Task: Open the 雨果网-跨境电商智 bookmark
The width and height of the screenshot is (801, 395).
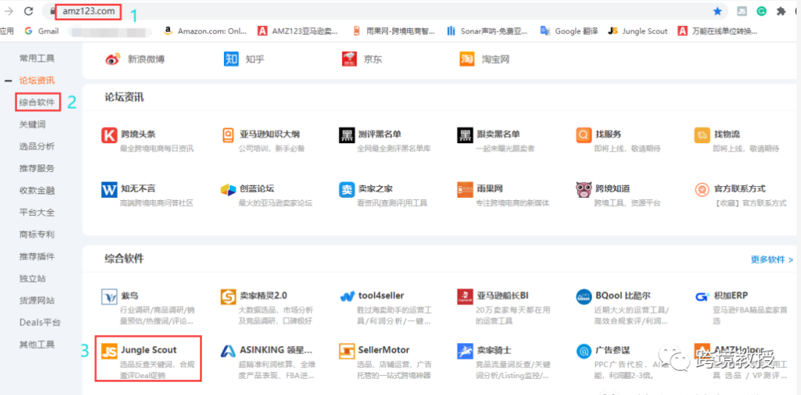Action: pos(394,31)
